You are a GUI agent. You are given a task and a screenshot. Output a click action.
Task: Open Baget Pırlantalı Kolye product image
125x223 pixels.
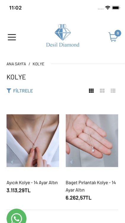(x=92, y=141)
